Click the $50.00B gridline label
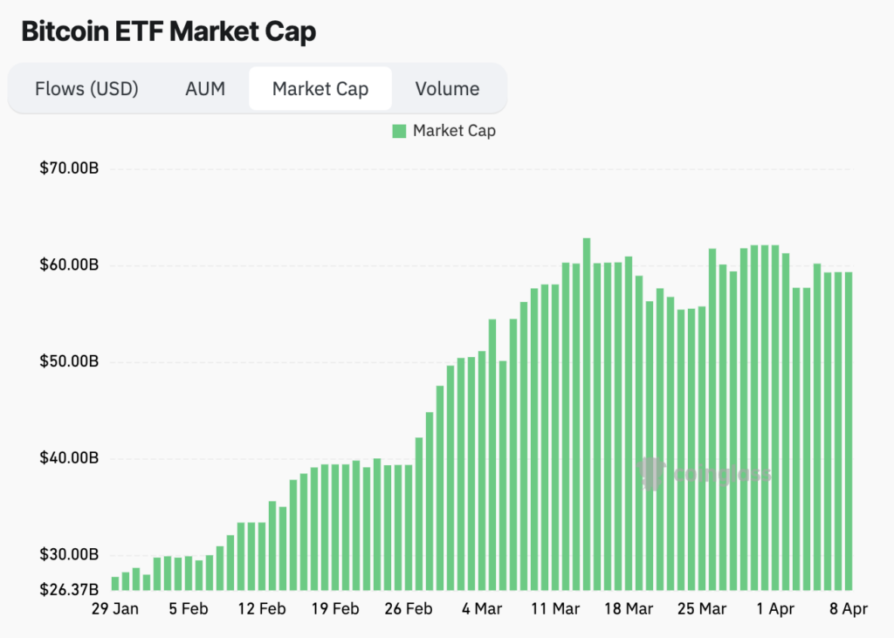894x638 pixels. pos(67,361)
